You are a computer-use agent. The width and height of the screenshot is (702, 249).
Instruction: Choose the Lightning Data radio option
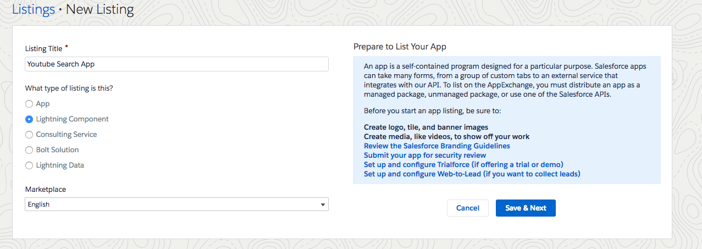pyautogui.click(x=29, y=165)
